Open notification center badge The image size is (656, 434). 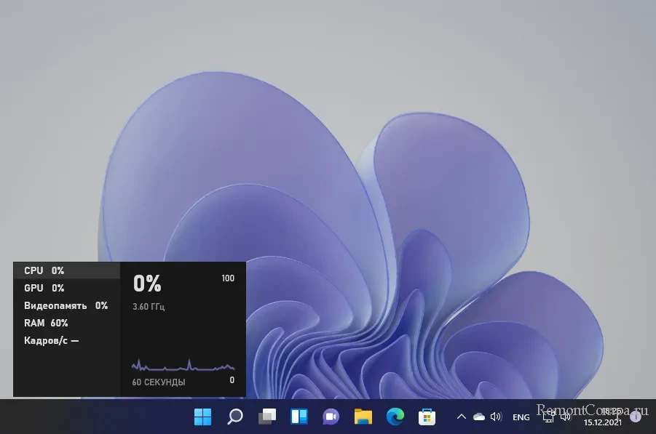pos(636,417)
